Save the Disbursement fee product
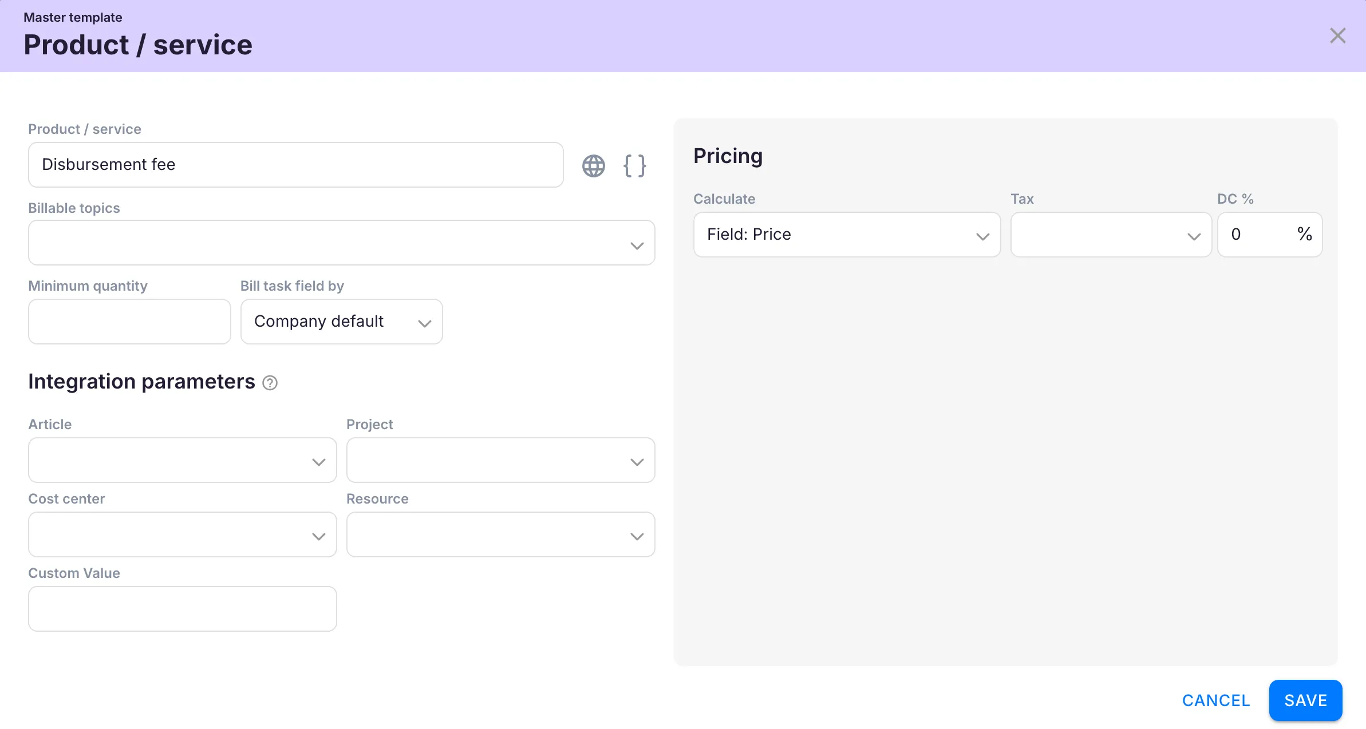1366x729 pixels. click(x=1305, y=700)
